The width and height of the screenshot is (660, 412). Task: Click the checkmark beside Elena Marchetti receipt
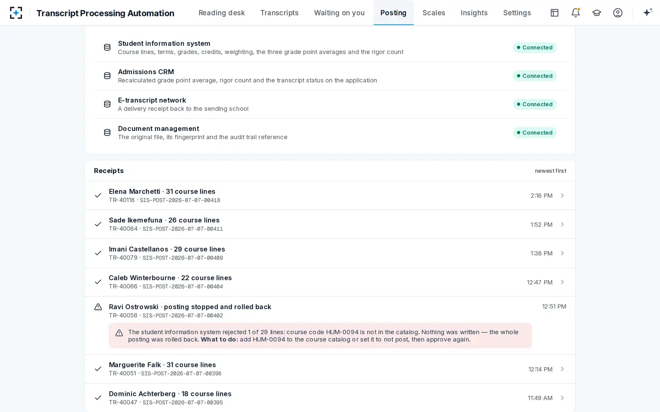tap(98, 195)
